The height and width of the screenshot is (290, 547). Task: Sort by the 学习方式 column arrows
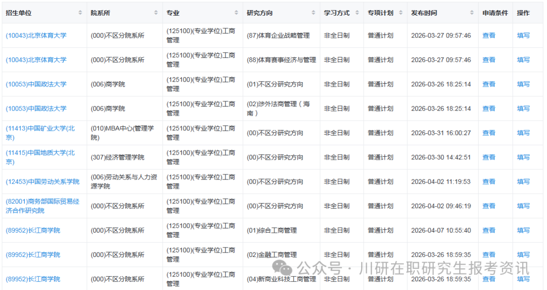click(x=357, y=13)
